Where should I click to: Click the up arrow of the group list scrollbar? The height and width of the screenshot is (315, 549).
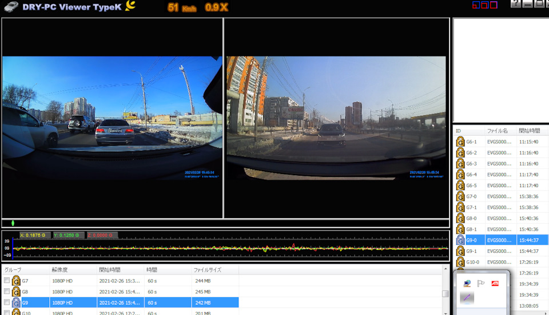click(x=445, y=269)
